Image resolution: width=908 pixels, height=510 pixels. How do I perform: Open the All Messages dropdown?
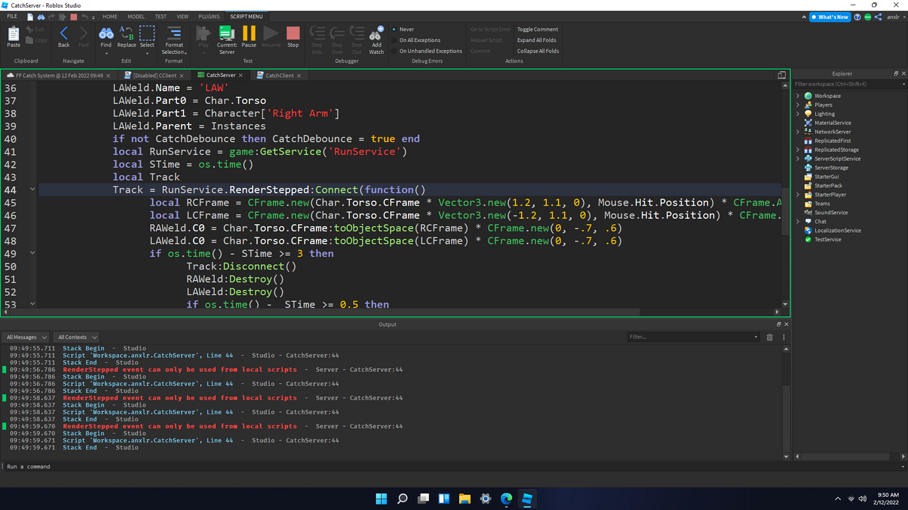26,337
